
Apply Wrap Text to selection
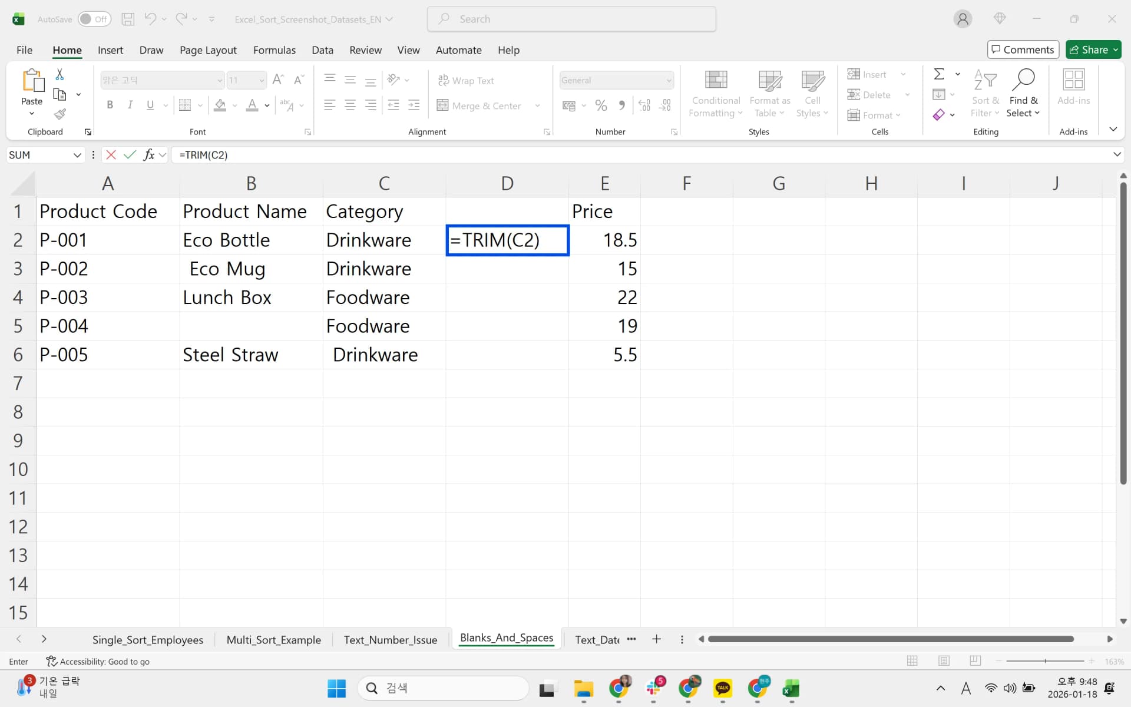pyautogui.click(x=466, y=80)
